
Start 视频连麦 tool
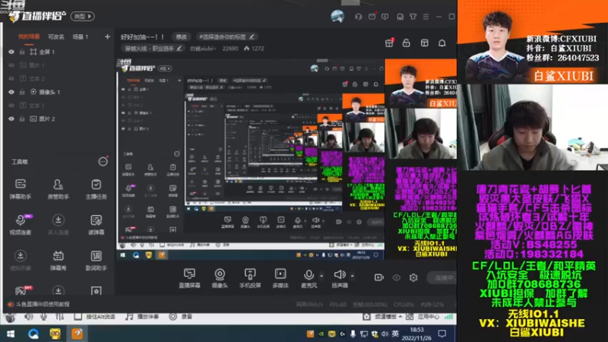click(x=21, y=224)
